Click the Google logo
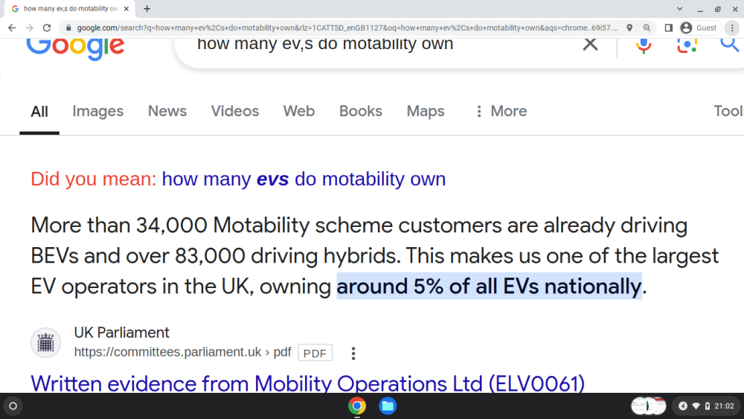Screen dimensions: 744x419 (x=75, y=48)
